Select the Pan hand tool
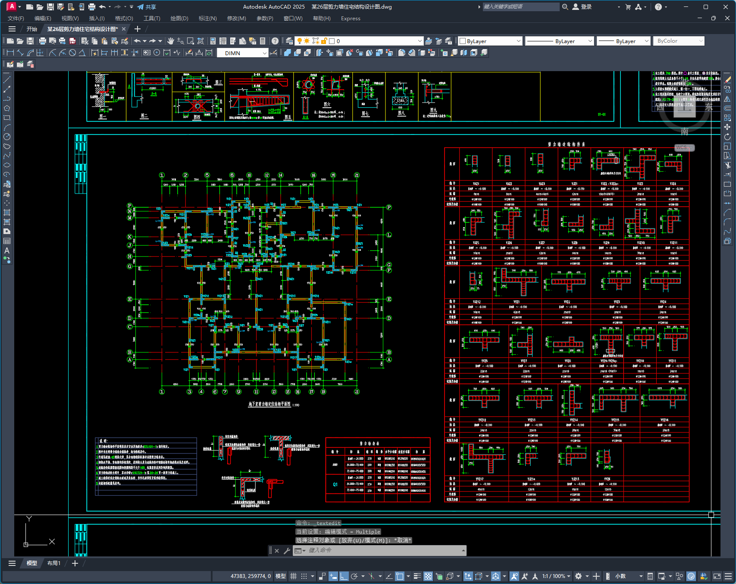 170,41
